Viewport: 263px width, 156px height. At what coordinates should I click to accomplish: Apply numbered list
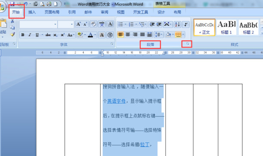(131, 24)
